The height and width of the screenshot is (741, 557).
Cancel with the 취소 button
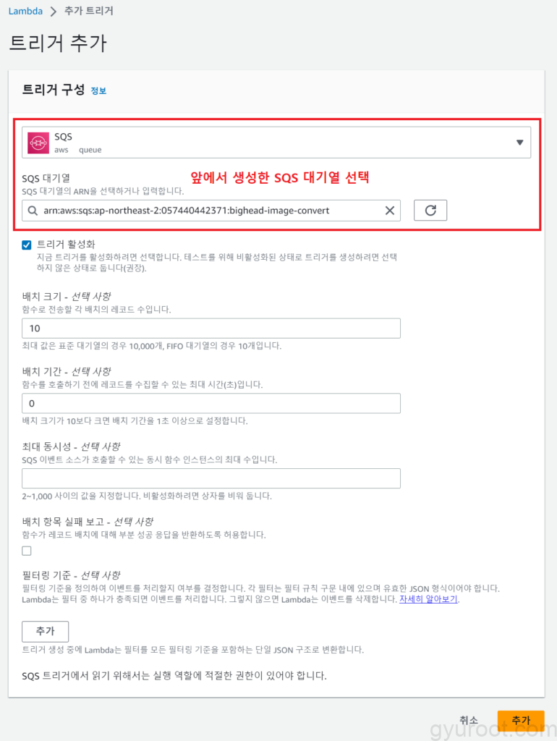[x=469, y=720]
